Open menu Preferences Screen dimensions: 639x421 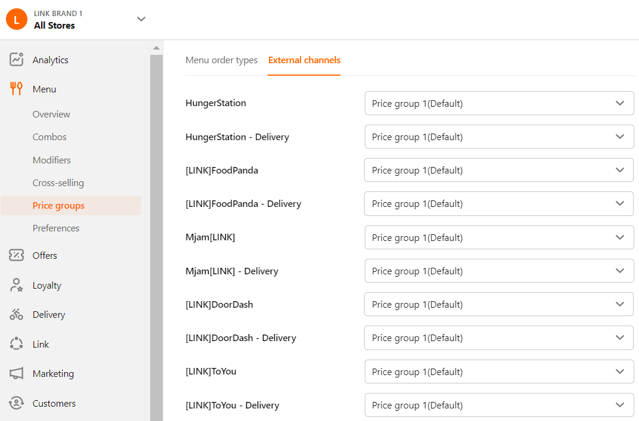[56, 228]
